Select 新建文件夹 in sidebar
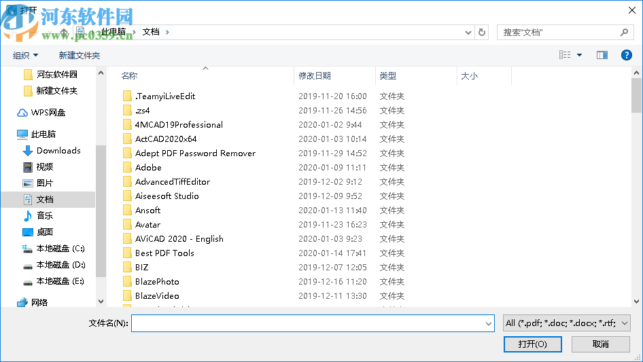The height and width of the screenshot is (362, 643). tap(56, 90)
